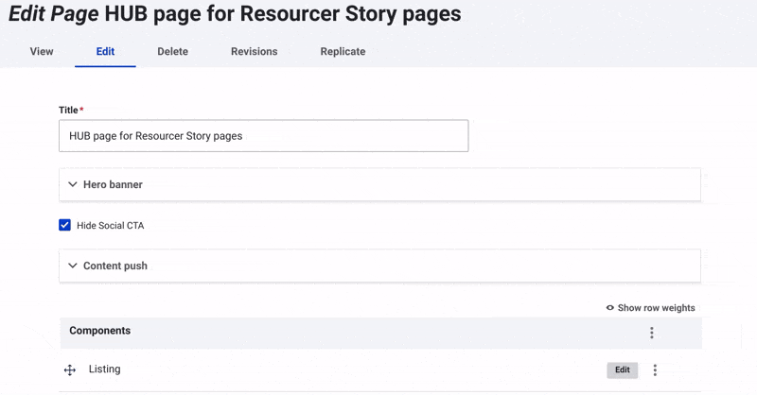Toggle Show row weights link
Image resolution: width=757 pixels, height=395 pixels.
tap(650, 308)
